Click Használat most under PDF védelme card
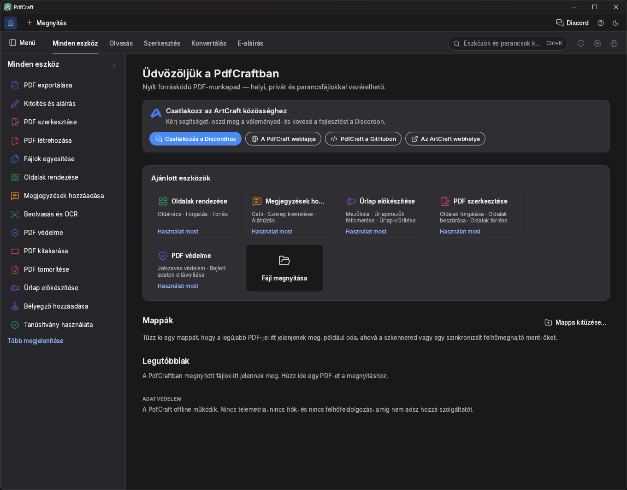The height and width of the screenshot is (490, 627). 178,286
